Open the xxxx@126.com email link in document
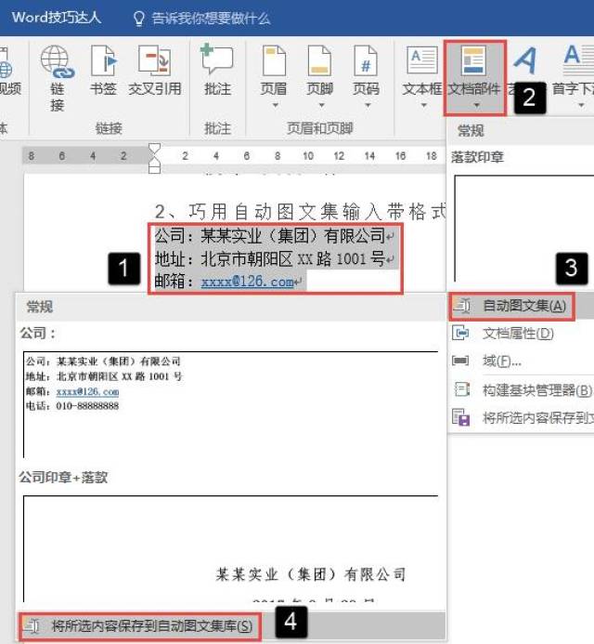 247,283
